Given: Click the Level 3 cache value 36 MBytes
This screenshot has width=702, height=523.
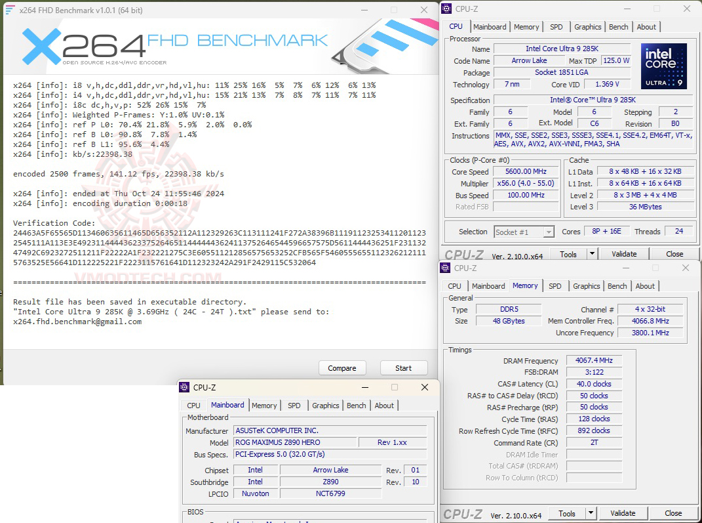Looking at the screenshot, I should (x=645, y=207).
